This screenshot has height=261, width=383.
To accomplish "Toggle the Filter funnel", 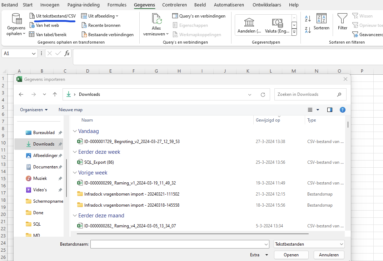I will (x=343, y=22).
